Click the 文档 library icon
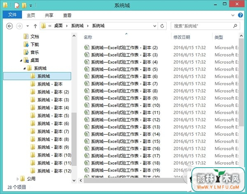Image resolution: width=247 pixels, height=194 pixels. coord(26,37)
